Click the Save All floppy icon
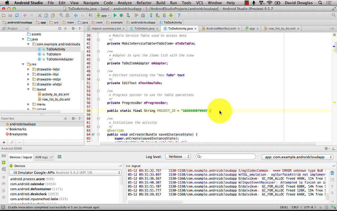337x211 pixels. pos(10,16)
